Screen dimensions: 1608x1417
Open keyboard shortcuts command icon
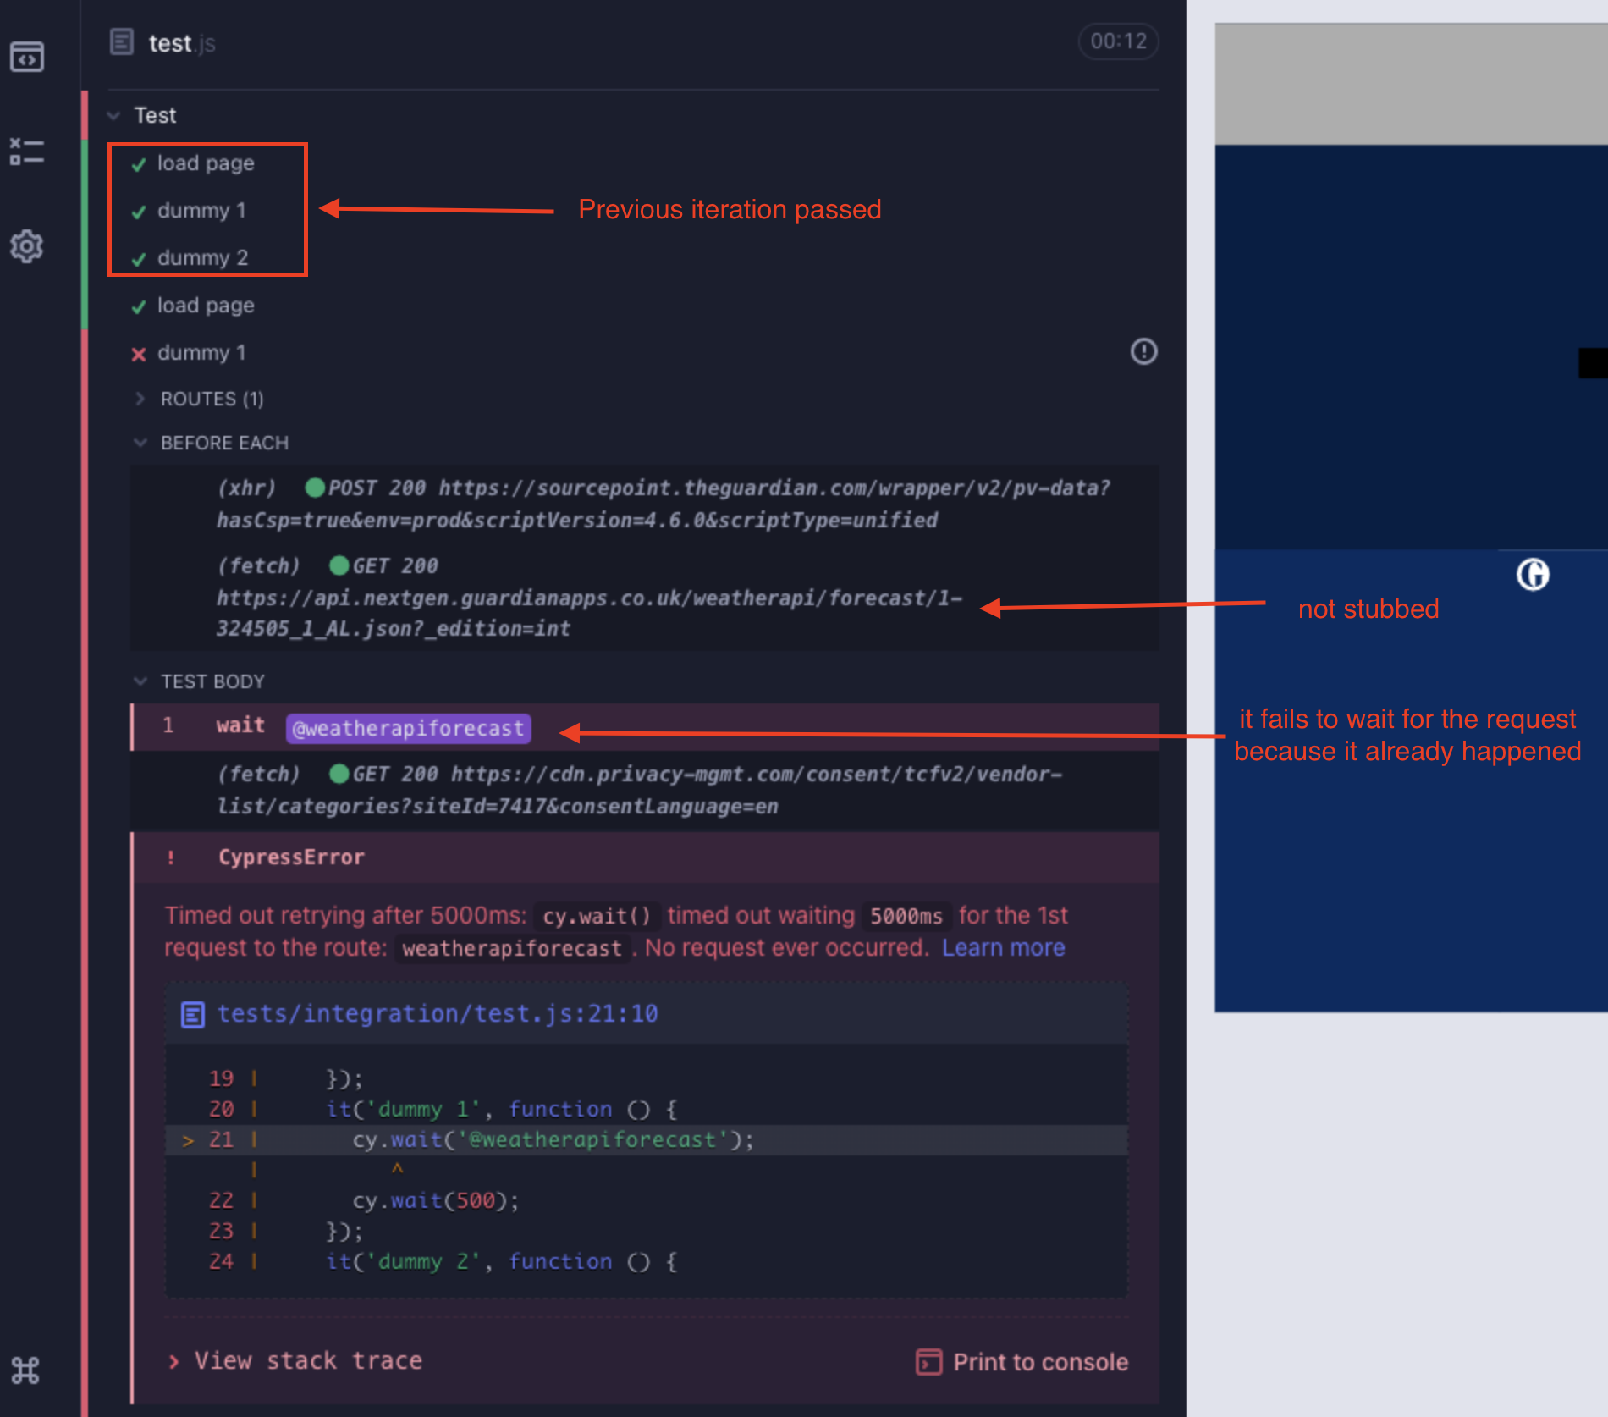coord(25,1370)
